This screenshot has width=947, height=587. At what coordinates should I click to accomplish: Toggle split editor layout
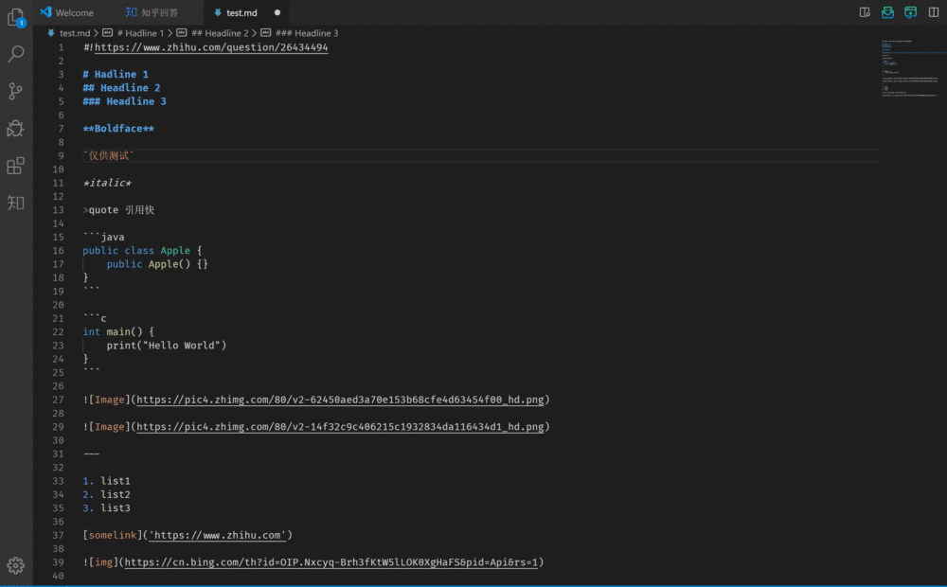(933, 12)
